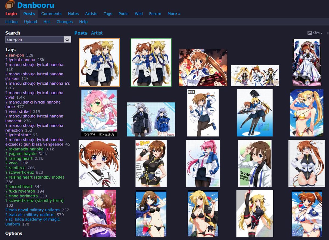Click question mark beside vivio
Image resolution: width=329 pixels, height=240 pixels.
click(x=7, y=163)
